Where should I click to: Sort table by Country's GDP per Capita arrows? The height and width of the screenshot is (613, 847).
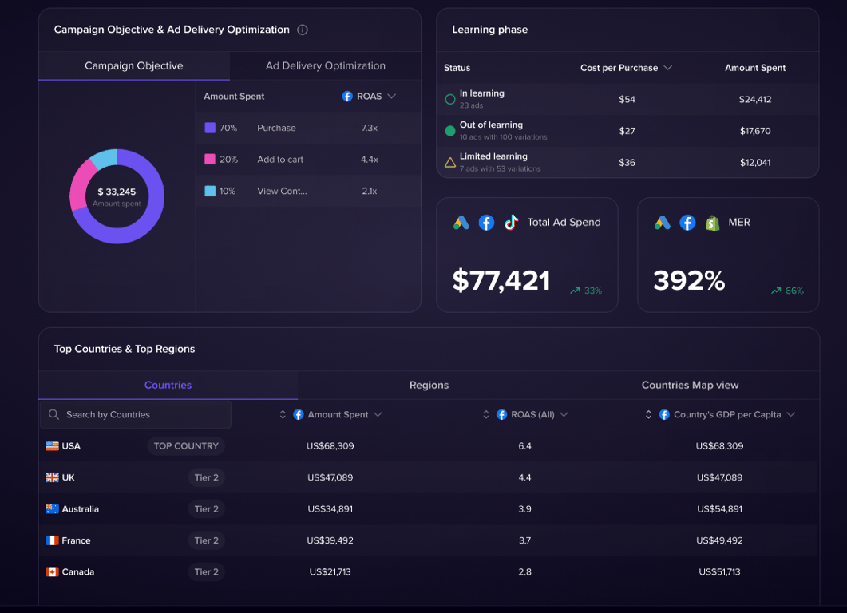(x=648, y=414)
